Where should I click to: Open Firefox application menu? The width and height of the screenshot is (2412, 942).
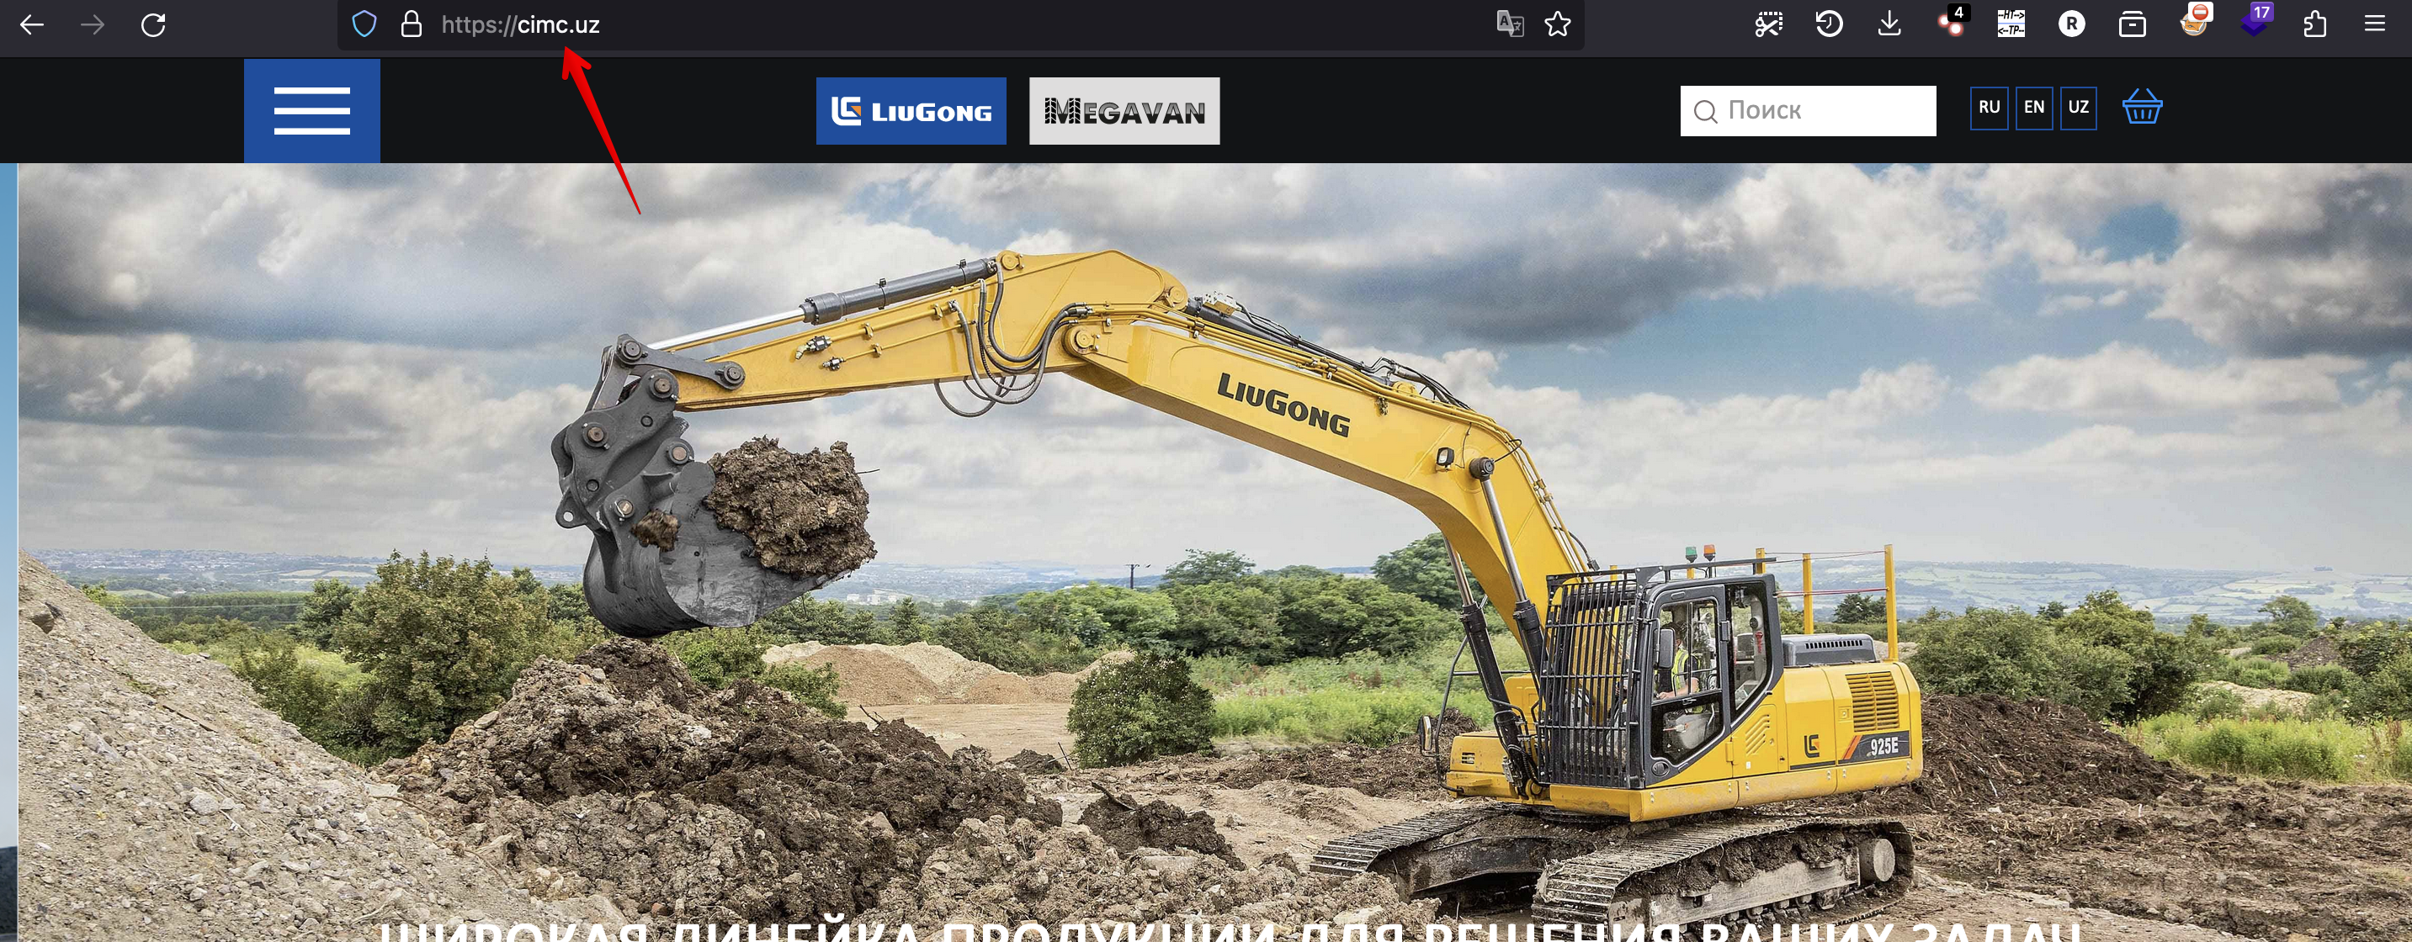[x=2374, y=24]
